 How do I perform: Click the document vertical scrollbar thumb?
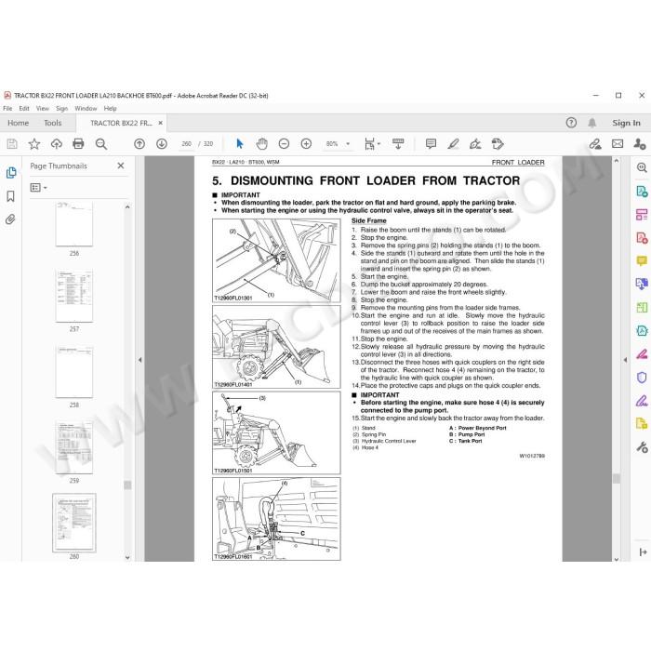617,478
